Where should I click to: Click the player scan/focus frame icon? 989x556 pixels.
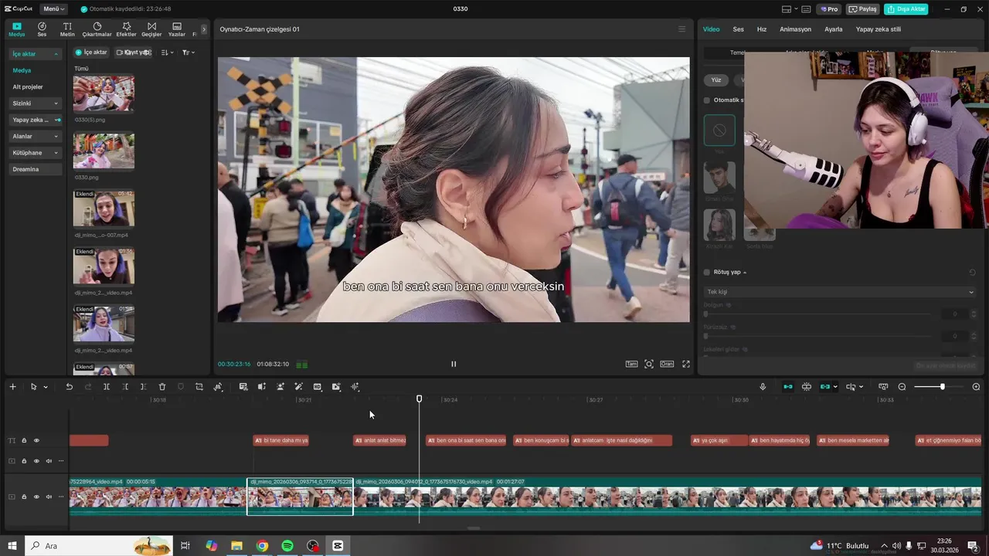click(x=649, y=364)
